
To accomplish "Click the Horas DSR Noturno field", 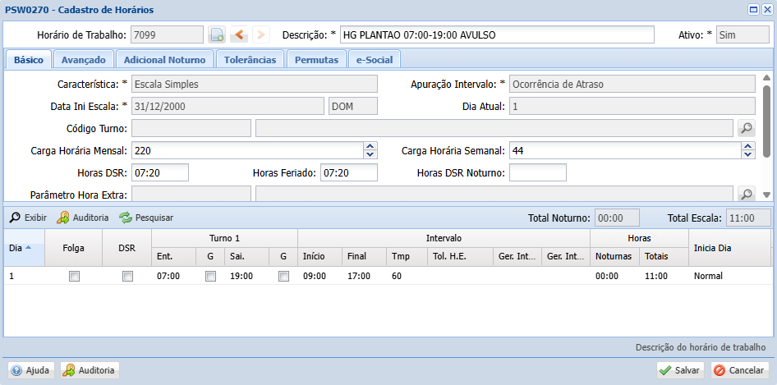I will tap(538, 173).
